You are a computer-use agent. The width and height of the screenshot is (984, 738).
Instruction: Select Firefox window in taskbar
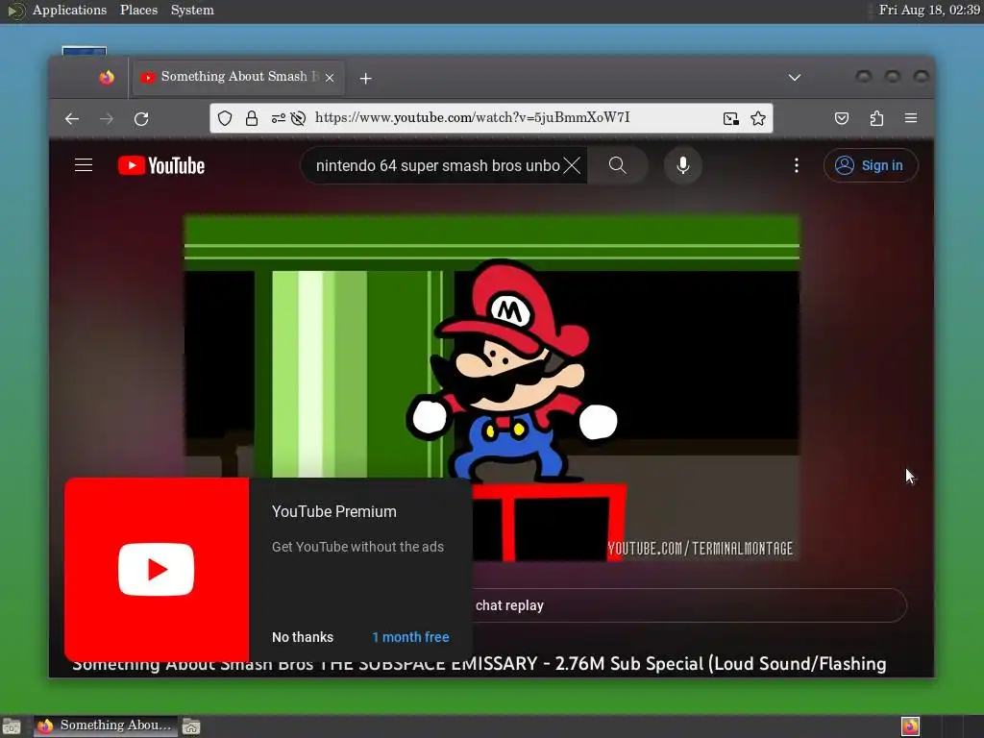pyautogui.click(x=105, y=726)
